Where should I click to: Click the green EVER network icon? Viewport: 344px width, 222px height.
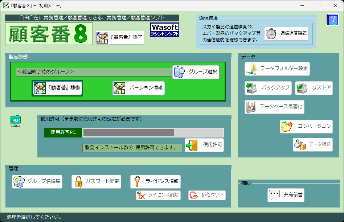click(x=15, y=121)
